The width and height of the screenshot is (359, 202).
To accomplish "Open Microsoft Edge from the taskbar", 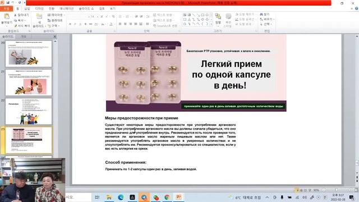I will click(x=121, y=197).
